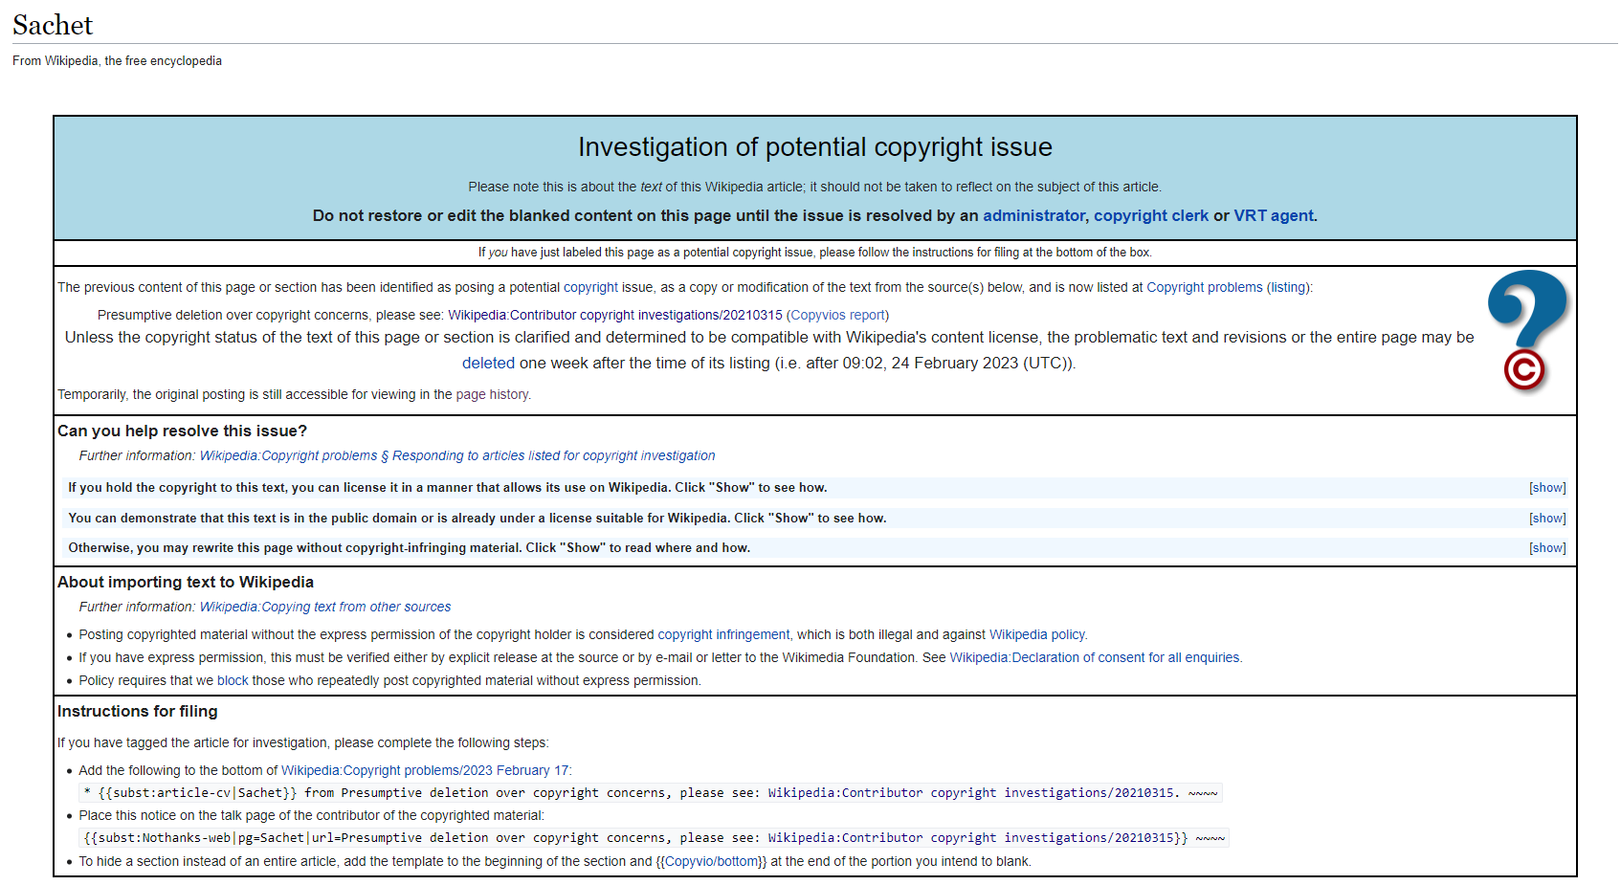1621x885 pixels.
Task: Open Wikipedia:Declaration of consent for all enquiries
Action: tap(1094, 658)
